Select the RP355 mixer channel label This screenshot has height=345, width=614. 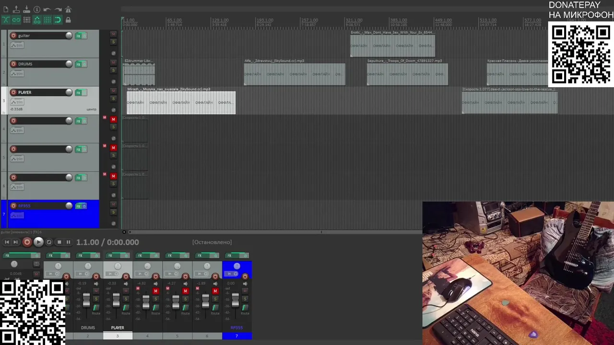click(x=236, y=328)
